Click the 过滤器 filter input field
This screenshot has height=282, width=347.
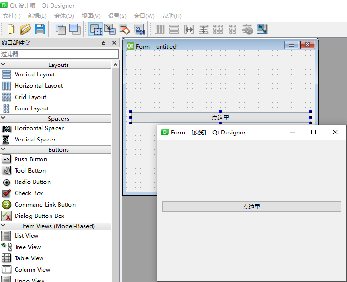[x=59, y=54]
